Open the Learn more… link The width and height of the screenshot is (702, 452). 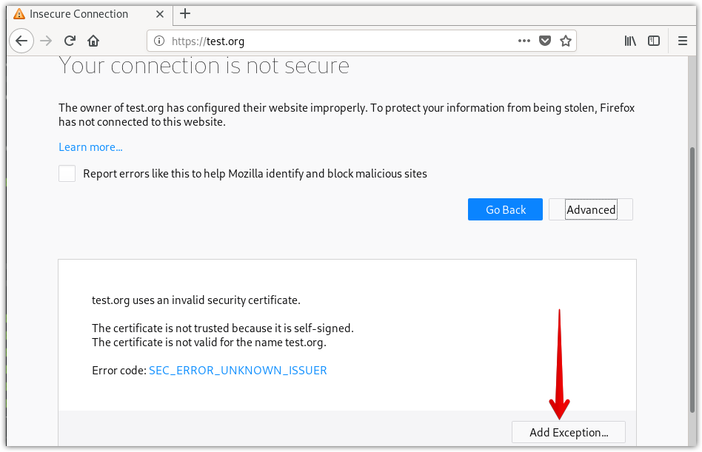click(90, 147)
